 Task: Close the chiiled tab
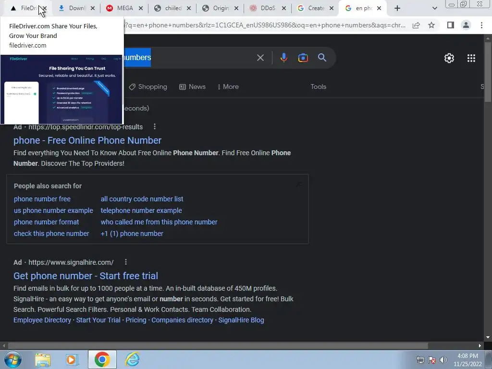click(x=188, y=9)
